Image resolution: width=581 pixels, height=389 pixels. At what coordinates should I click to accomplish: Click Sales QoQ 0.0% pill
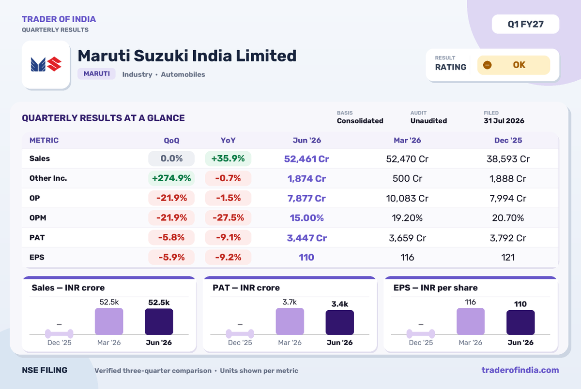[171, 158]
